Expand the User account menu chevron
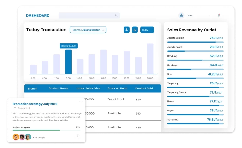Viewport: 242px width, 148px height. (x=209, y=15)
